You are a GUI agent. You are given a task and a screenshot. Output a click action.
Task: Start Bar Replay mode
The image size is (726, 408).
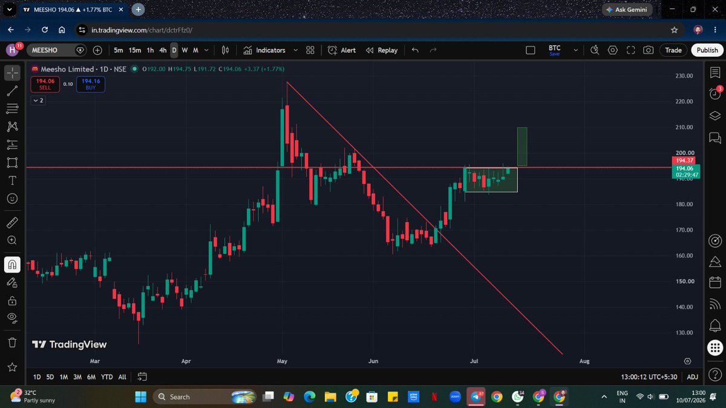(382, 50)
